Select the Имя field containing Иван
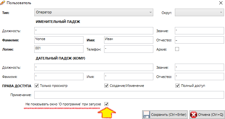 pos(129,40)
